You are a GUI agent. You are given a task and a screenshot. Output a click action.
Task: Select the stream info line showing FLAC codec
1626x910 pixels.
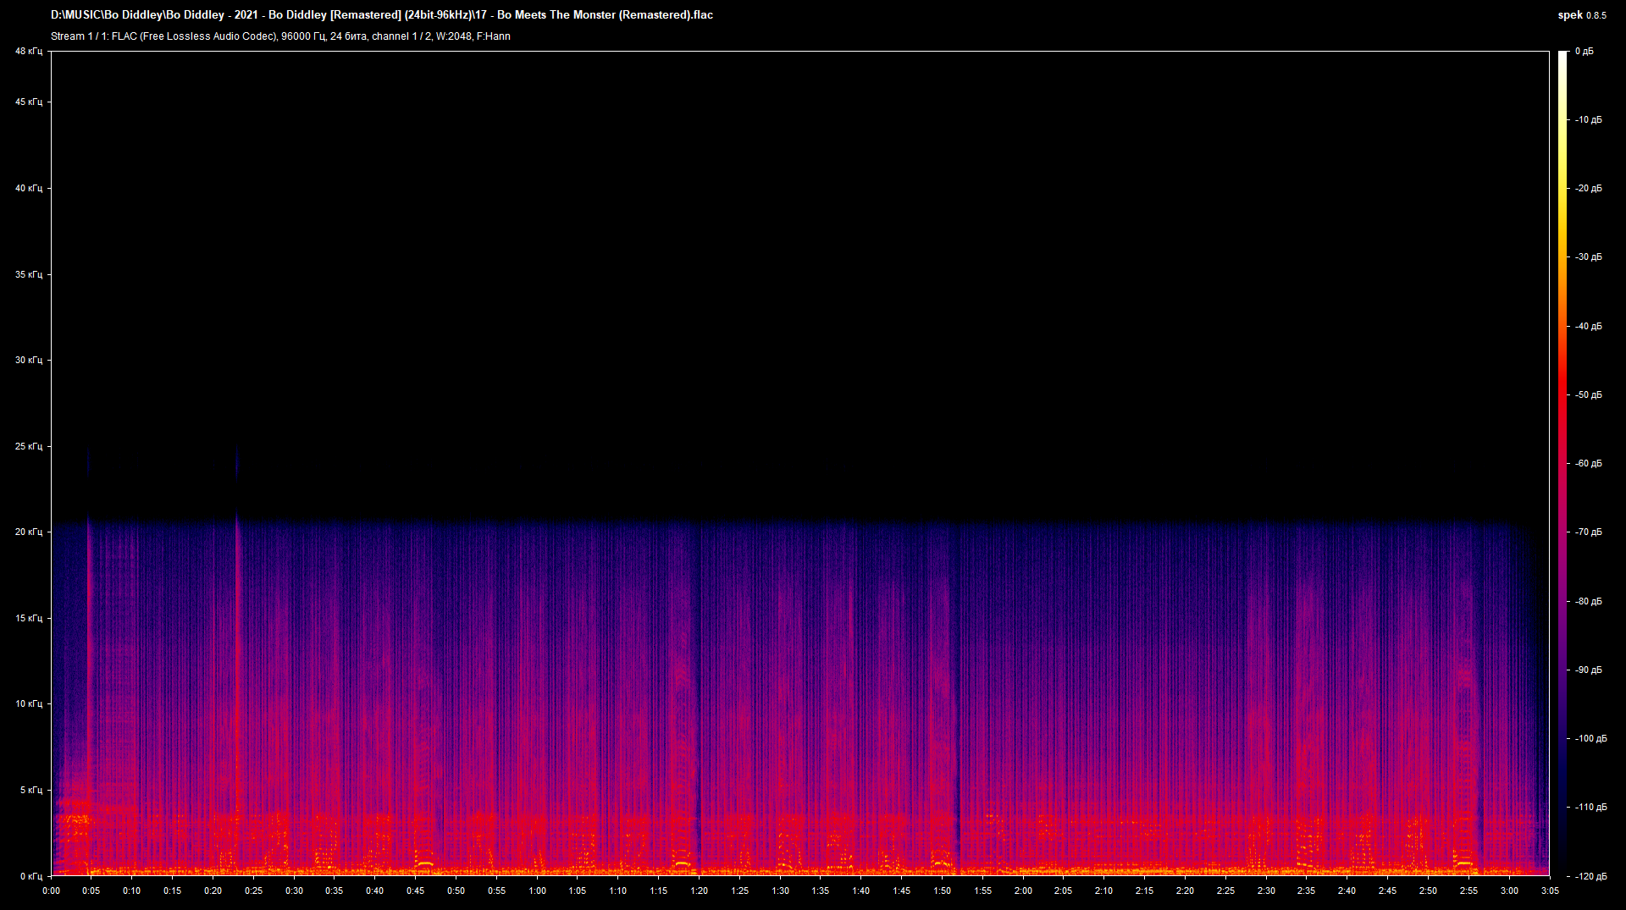(x=280, y=36)
